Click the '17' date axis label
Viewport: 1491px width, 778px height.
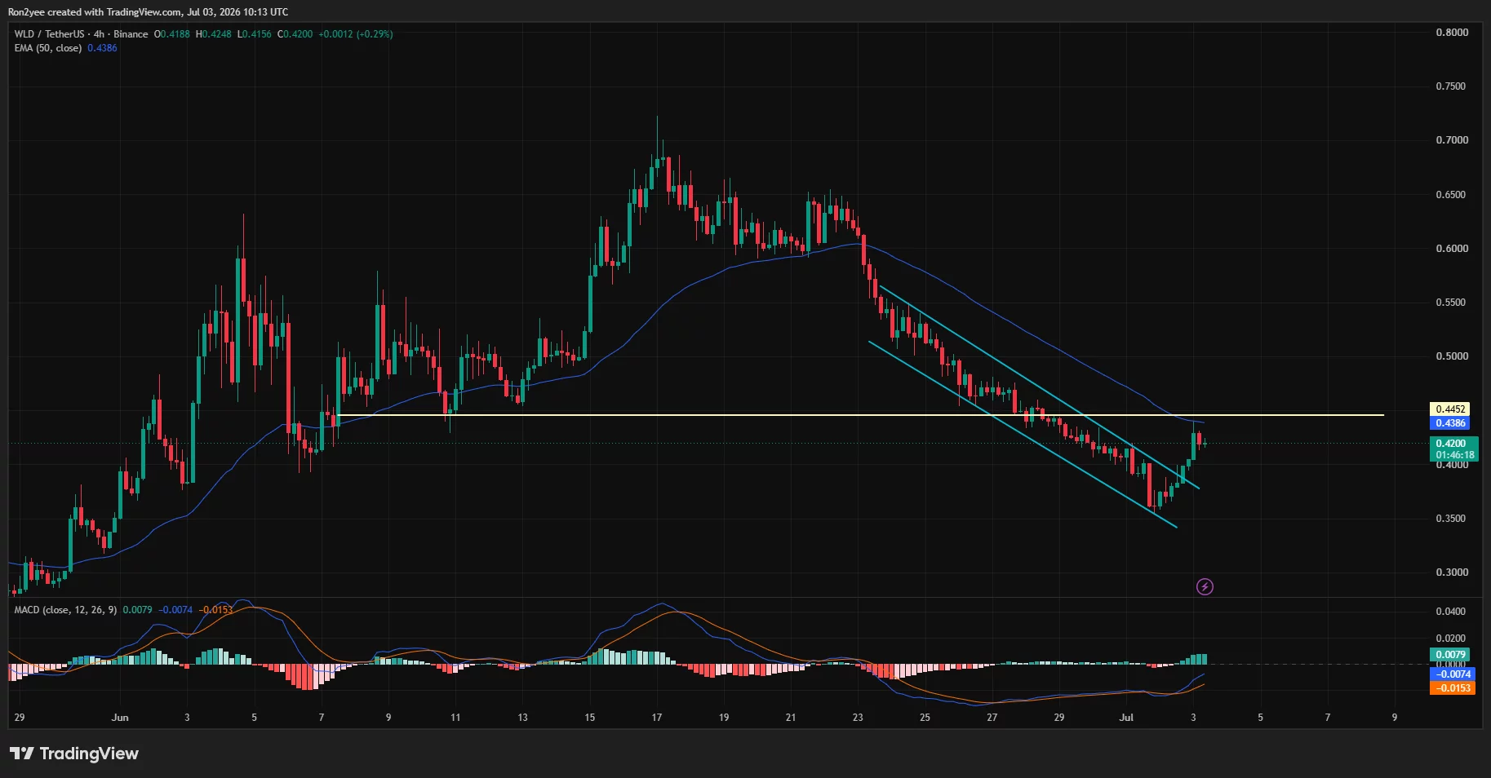pos(657,718)
